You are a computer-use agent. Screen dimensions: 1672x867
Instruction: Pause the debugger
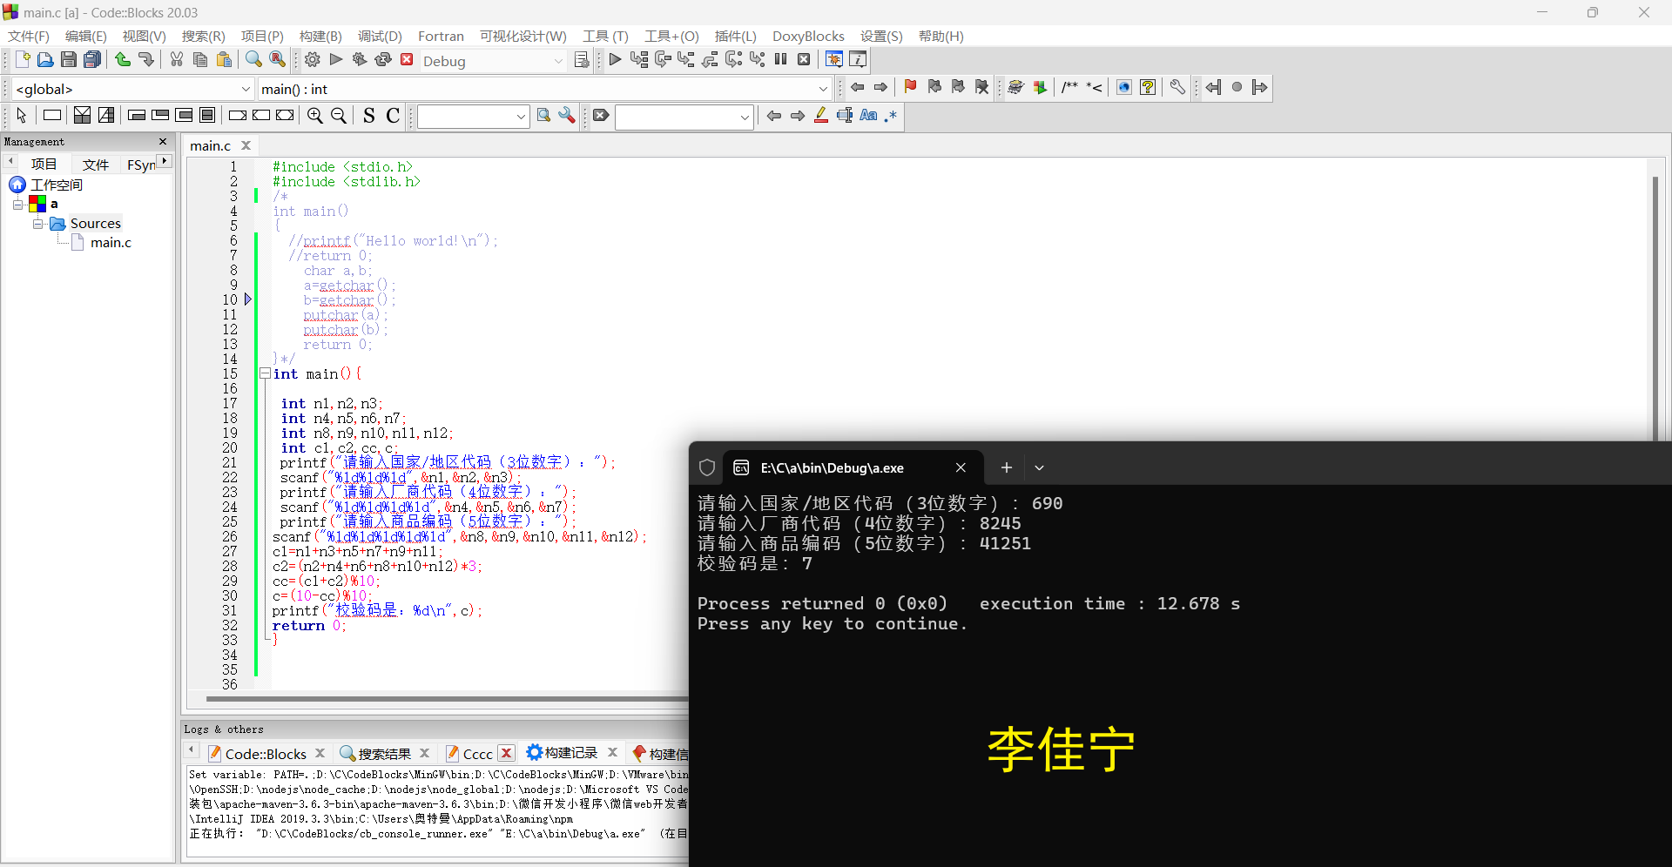(781, 60)
